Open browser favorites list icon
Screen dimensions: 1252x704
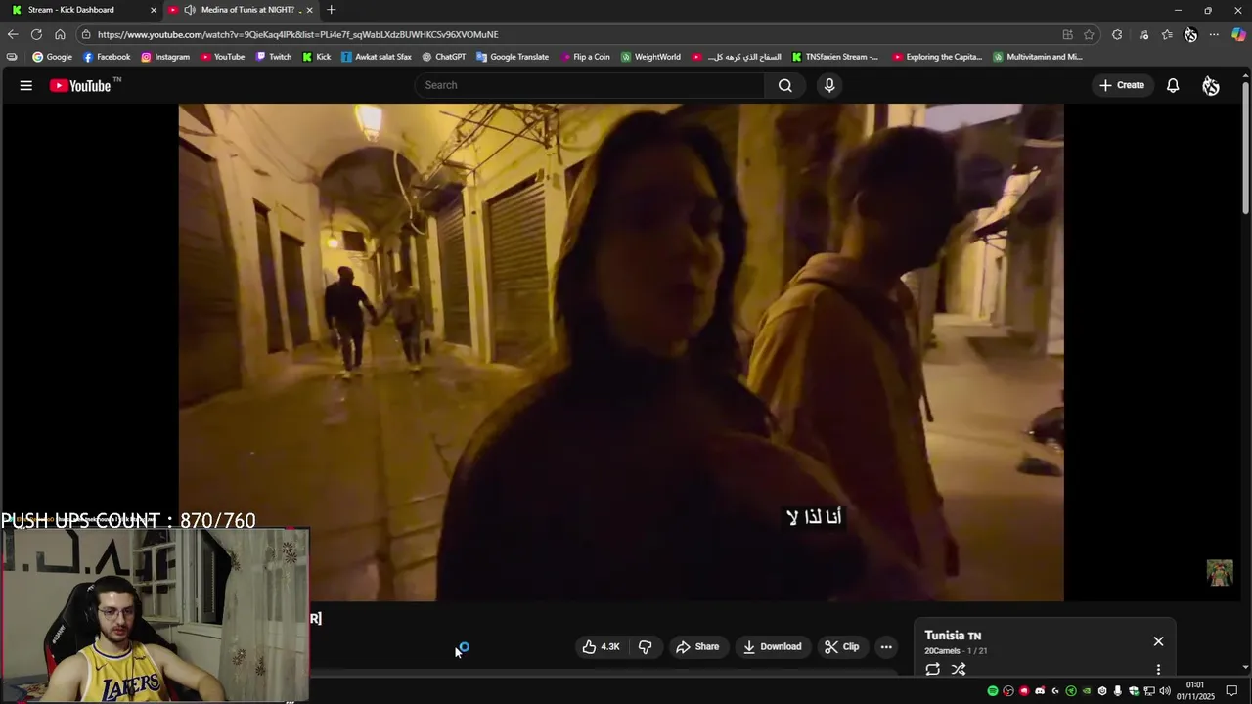pyautogui.click(x=1167, y=34)
